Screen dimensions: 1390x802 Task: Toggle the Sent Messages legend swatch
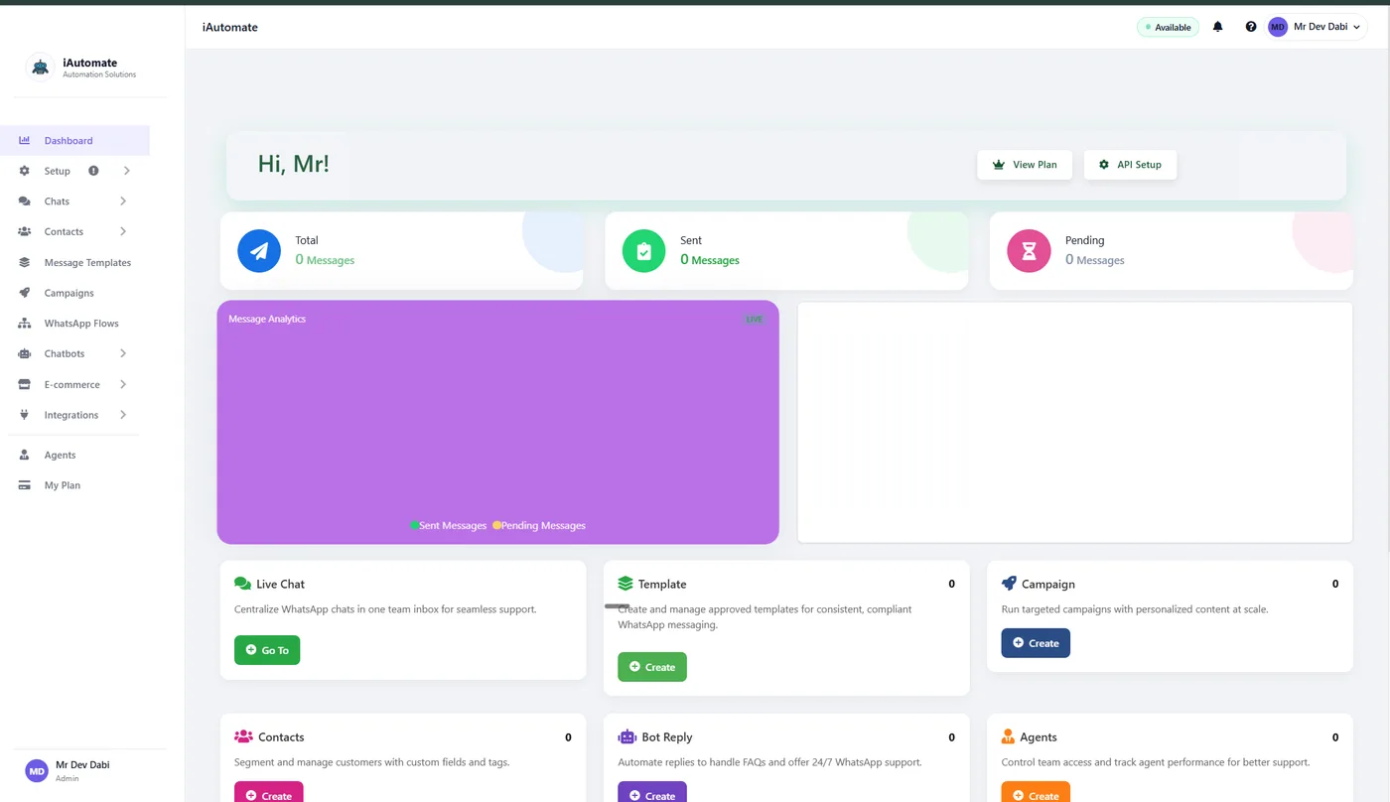click(414, 525)
